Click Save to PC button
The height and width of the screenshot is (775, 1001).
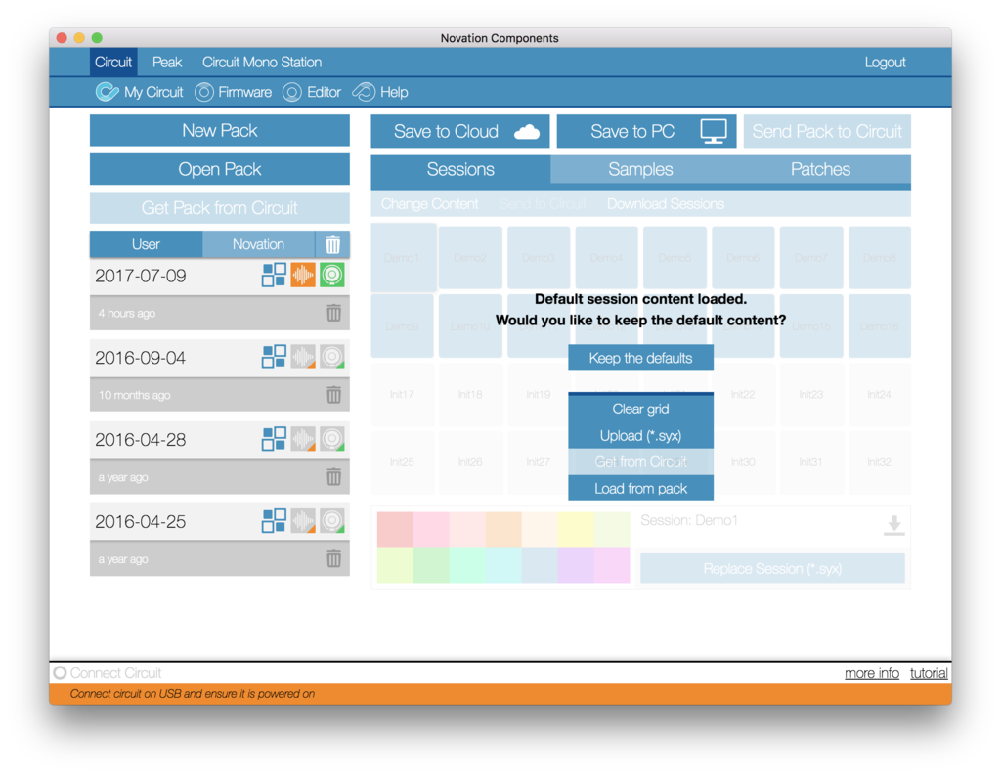[647, 132]
